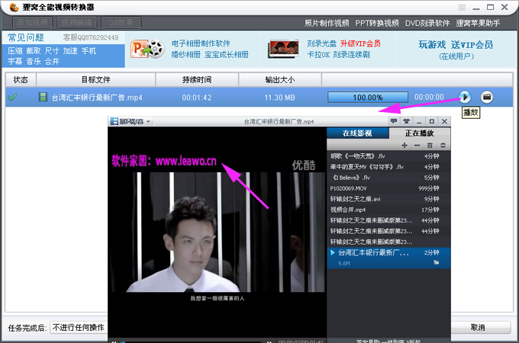519x343 pixels.
Task: Open 刻录光盘 link
Action: pyautogui.click(x=322, y=43)
